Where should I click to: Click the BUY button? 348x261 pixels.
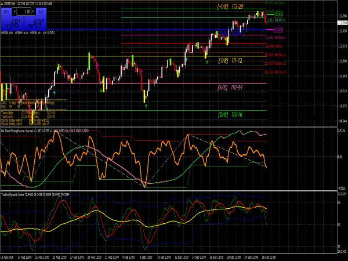[41, 12]
